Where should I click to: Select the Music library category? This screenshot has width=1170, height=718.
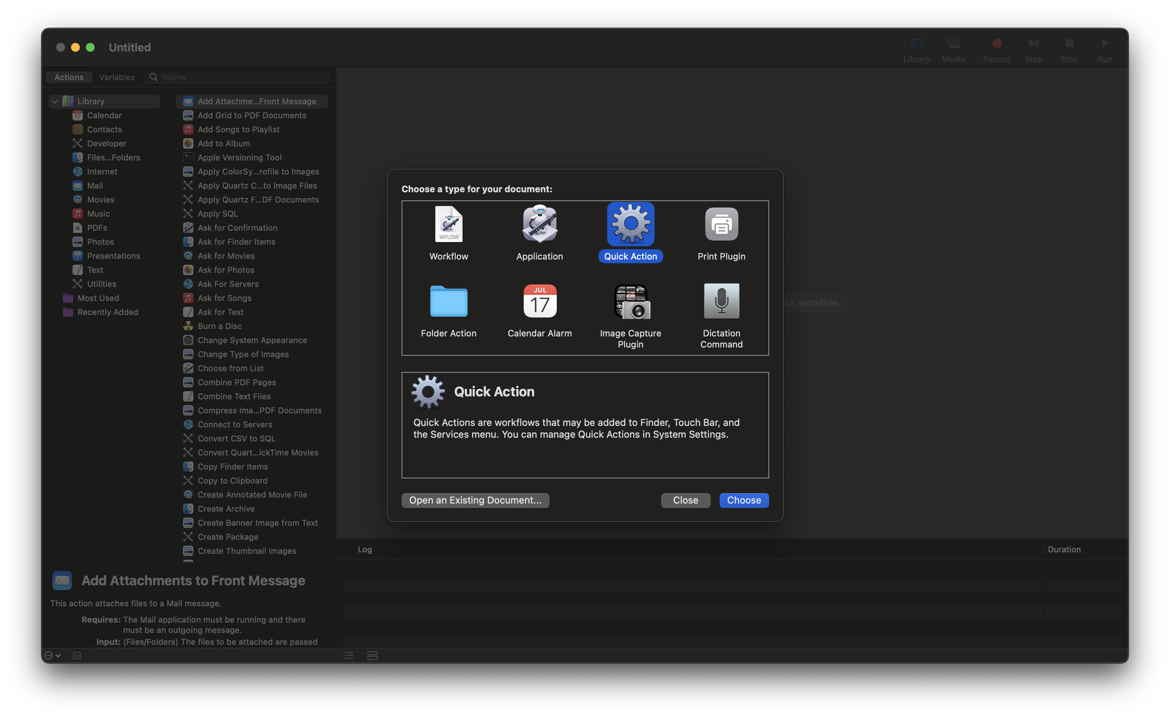[x=98, y=214]
